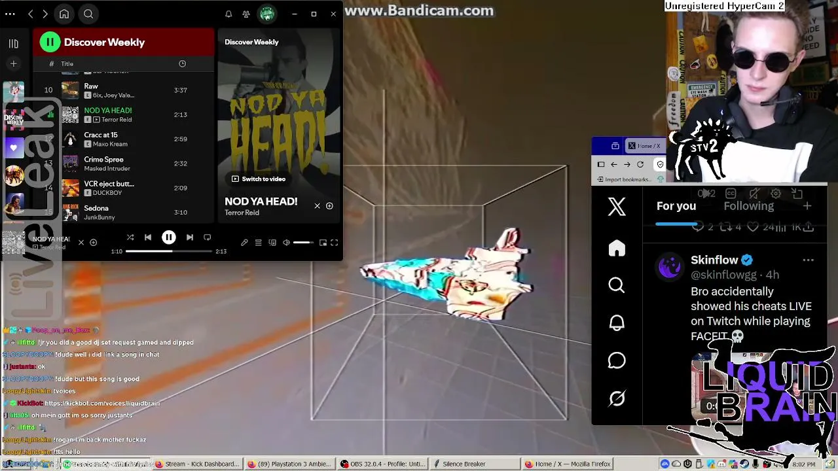Pause Discover Weekly with the green button

click(50, 42)
